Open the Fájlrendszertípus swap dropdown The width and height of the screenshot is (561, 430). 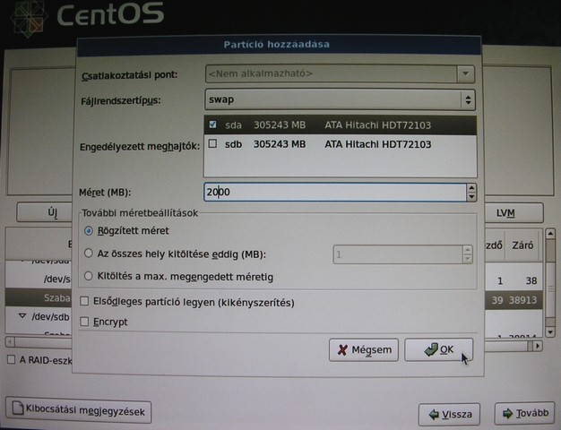pos(340,99)
